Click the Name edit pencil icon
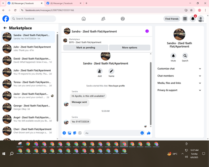Image resolution: width=209 pixels, height=167 pixels. click(x=111, y=71)
